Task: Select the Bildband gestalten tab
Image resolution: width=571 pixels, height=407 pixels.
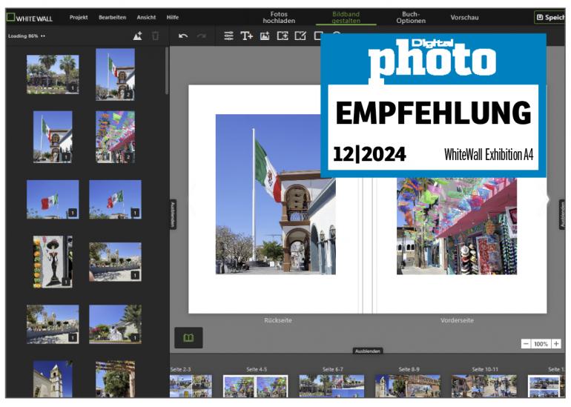Action: [x=346, y=18]
